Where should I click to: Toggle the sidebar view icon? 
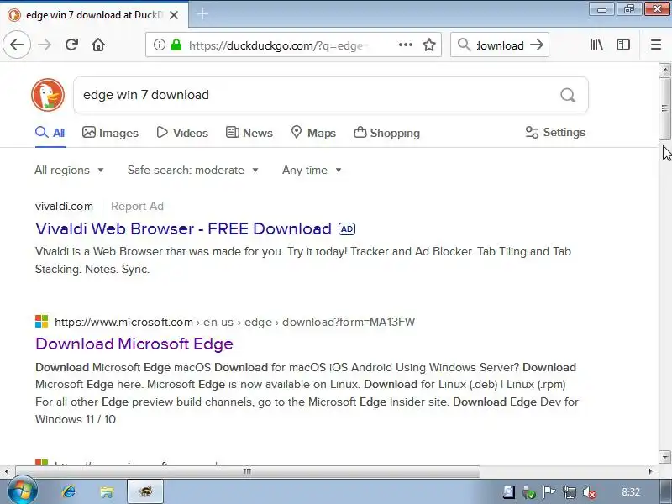click(x=623, y=45)
